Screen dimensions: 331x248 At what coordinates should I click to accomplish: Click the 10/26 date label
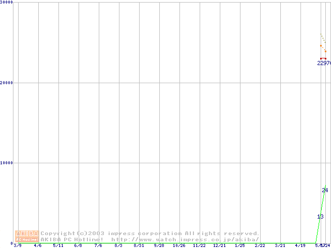point(179,245)
